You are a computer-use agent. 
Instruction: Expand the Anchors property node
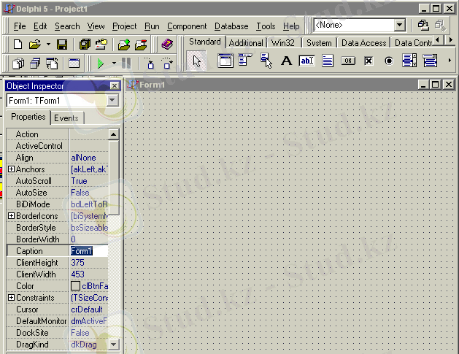tap(11, 169)
